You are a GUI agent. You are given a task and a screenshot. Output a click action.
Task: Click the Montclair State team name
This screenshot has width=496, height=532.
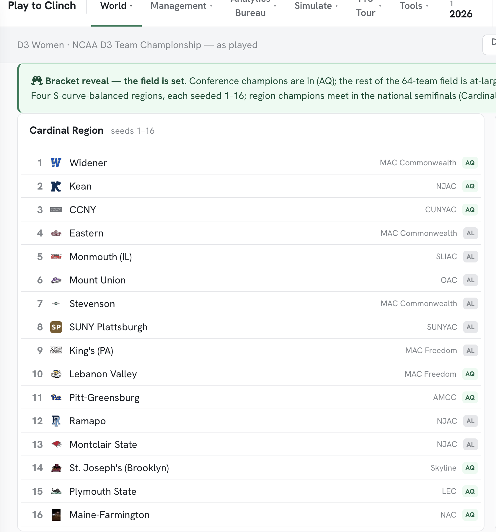click(x=103, y=444)
